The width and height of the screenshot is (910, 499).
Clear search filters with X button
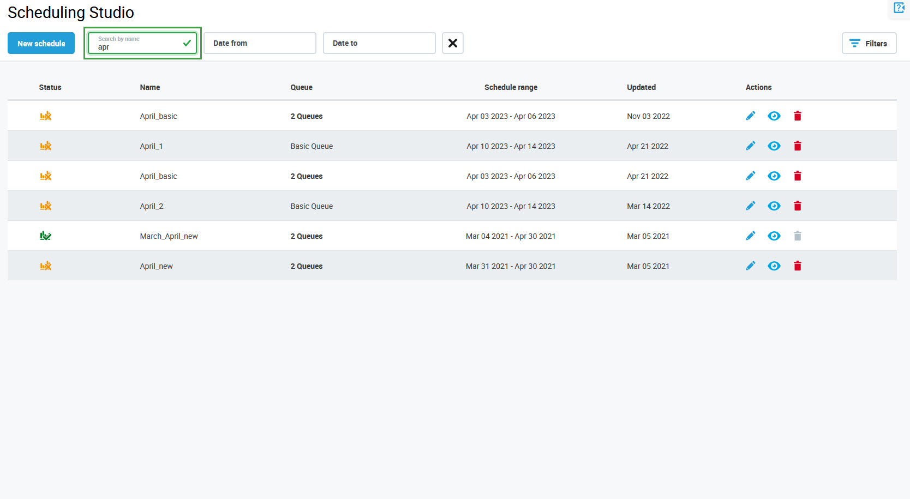click(452, 43)
